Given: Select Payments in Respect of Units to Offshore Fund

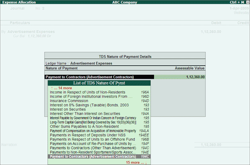Looking at the screenshot, I should pos(99,140).
